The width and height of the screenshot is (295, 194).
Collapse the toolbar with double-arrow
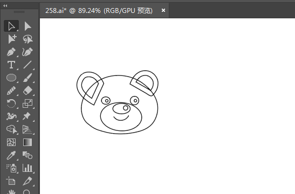point(5,6)
